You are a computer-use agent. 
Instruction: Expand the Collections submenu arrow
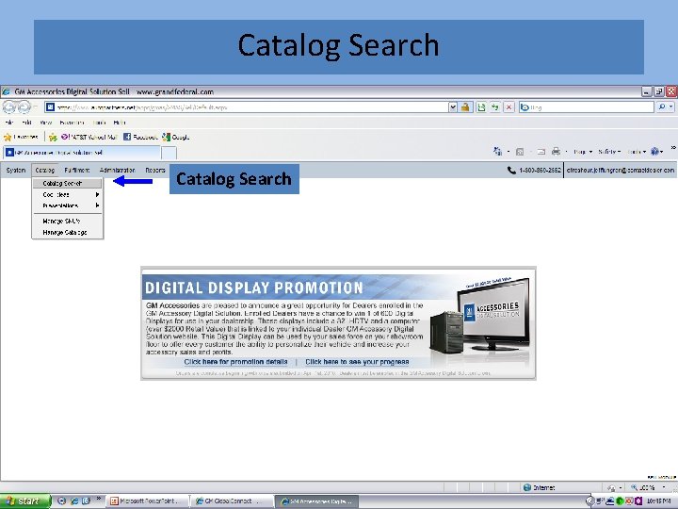[97, 195]
